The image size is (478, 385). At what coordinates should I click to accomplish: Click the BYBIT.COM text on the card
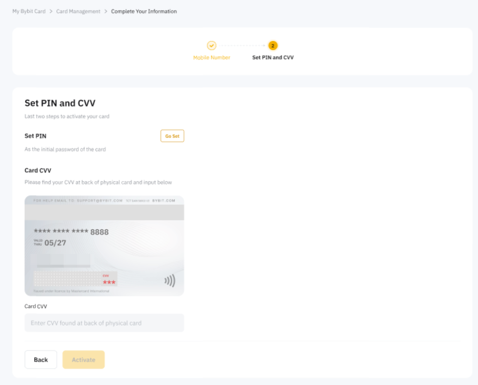coord(163,201)
